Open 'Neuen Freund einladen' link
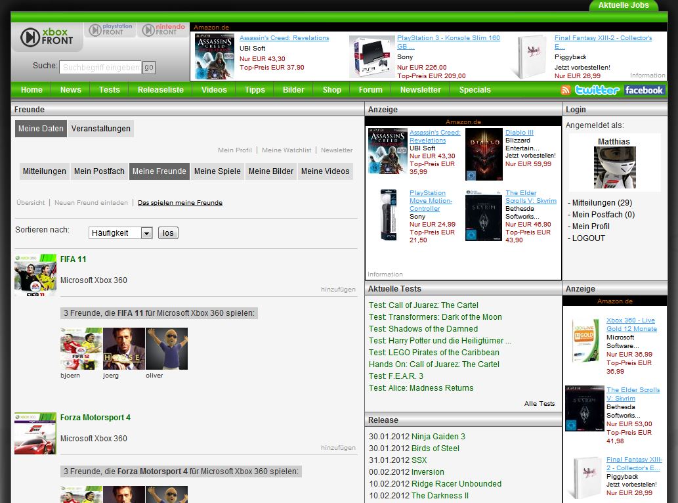This screenshot has height=503, width=678. pos(91,203)
